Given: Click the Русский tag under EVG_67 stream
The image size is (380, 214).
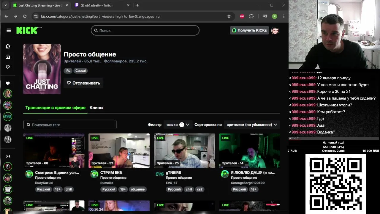Looking at the screenshot, I should (x=174, y=189).
